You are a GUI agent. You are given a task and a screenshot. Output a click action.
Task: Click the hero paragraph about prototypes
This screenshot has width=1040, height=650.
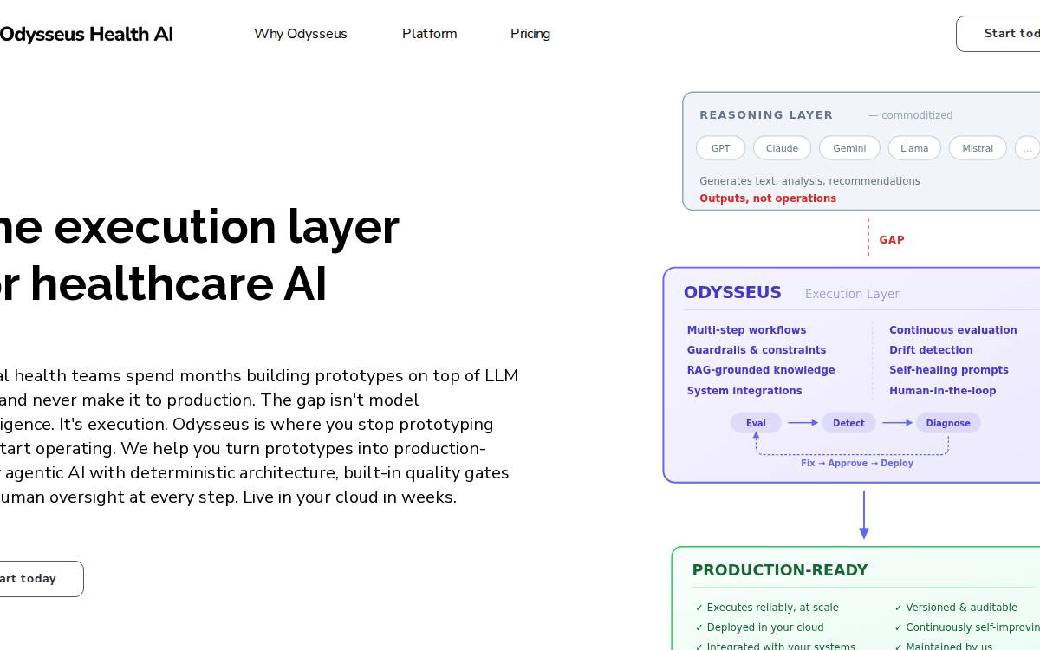pyautogui.click(x=259, y=437)
